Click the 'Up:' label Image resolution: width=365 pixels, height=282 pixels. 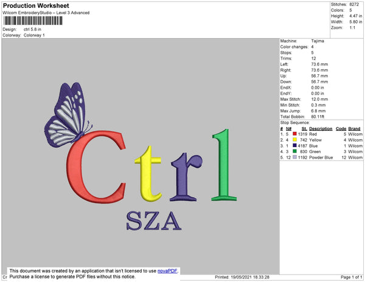point(283,76)
